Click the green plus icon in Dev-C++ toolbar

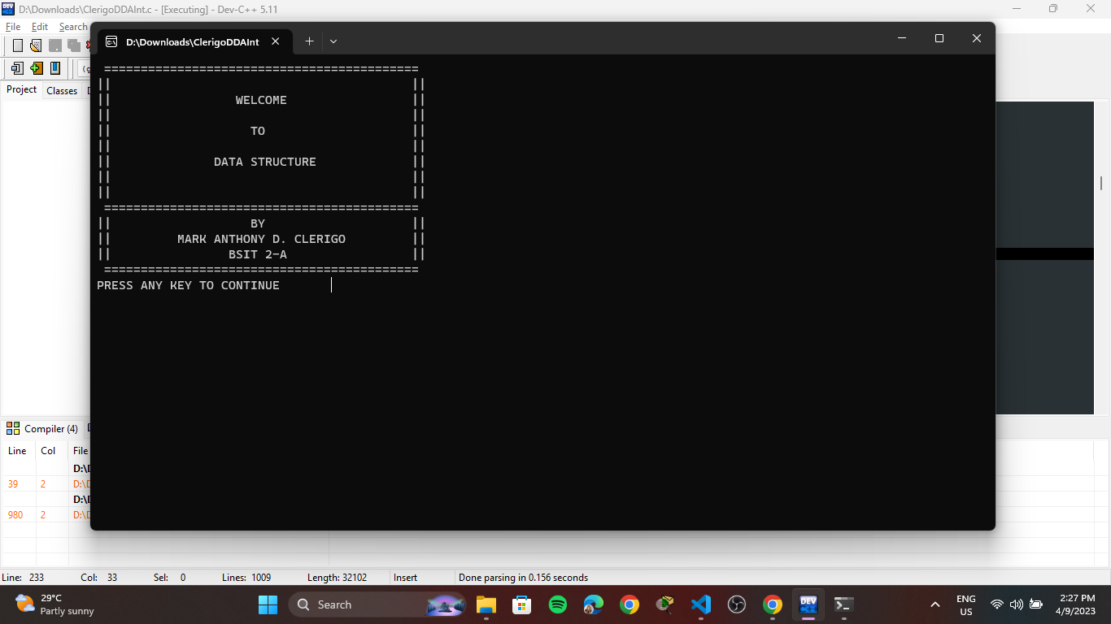click(x=36, y=68)
